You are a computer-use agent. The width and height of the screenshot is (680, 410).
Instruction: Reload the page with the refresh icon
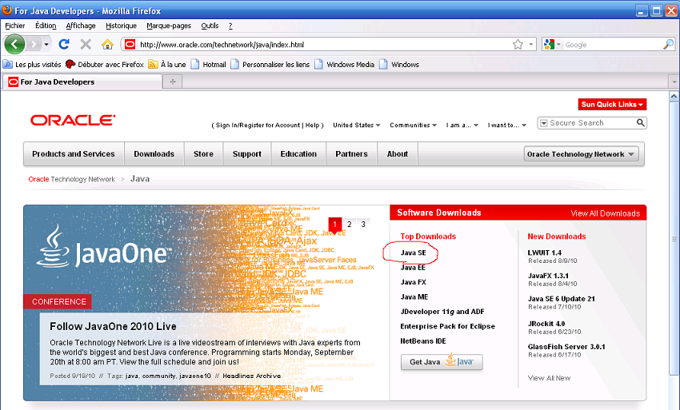(x=64, y=44)
